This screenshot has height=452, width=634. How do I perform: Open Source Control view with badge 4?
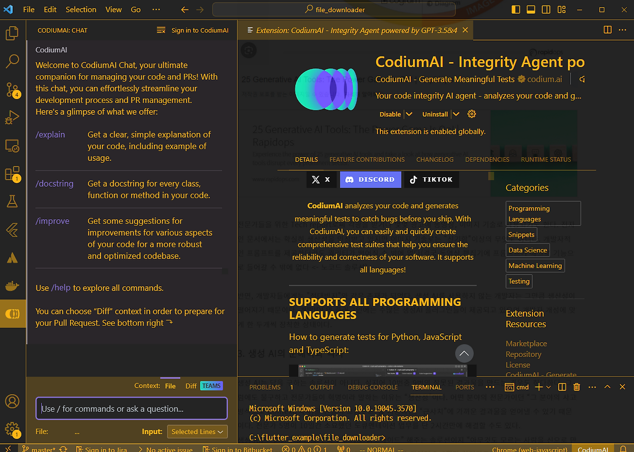pyautogui.click(x=12, y=90)
